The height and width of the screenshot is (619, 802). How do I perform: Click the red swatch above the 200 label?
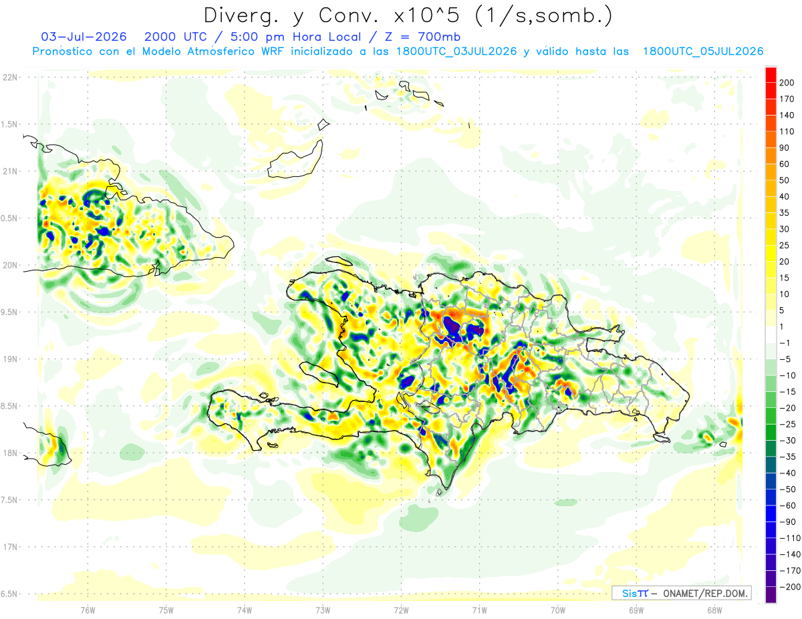click(x=771, y=75)
